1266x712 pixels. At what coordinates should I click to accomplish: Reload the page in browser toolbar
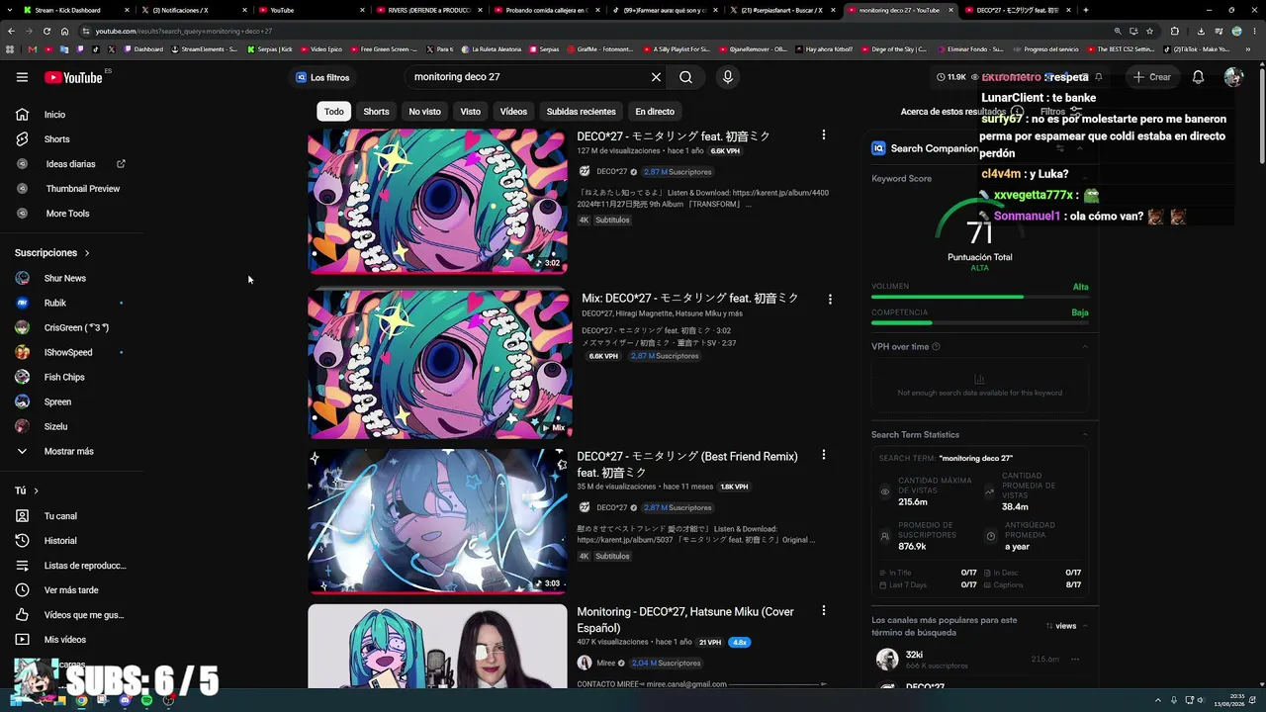pyautogui.click(x=46, y=31)
